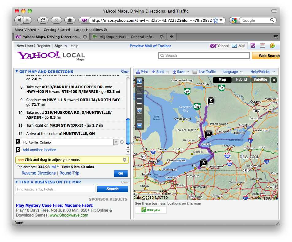This screenshot has height=242, width=292.
Task: Click the stop loading X icon
Action: 56,20
